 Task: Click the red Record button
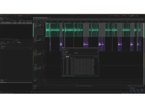[x=88, y=86]
